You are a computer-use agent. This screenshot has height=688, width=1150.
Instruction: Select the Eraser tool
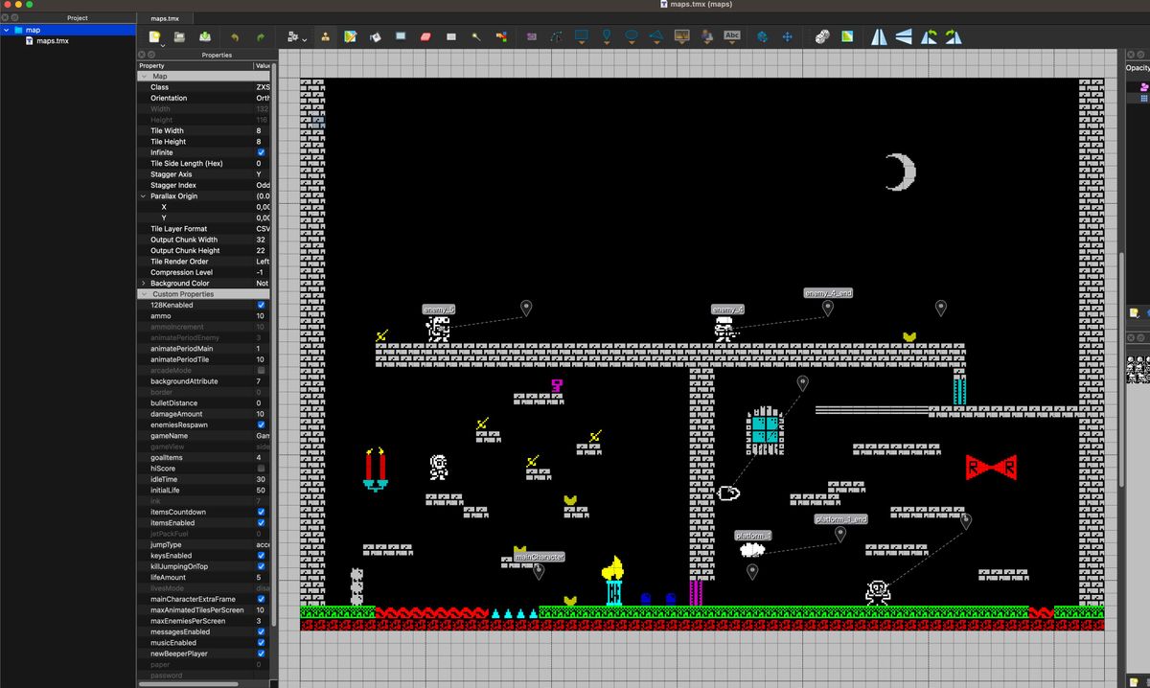click(426, 36)
